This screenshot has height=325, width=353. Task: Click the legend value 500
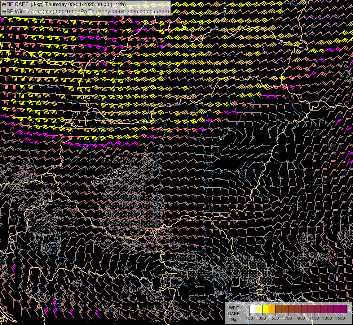(275, 318)
